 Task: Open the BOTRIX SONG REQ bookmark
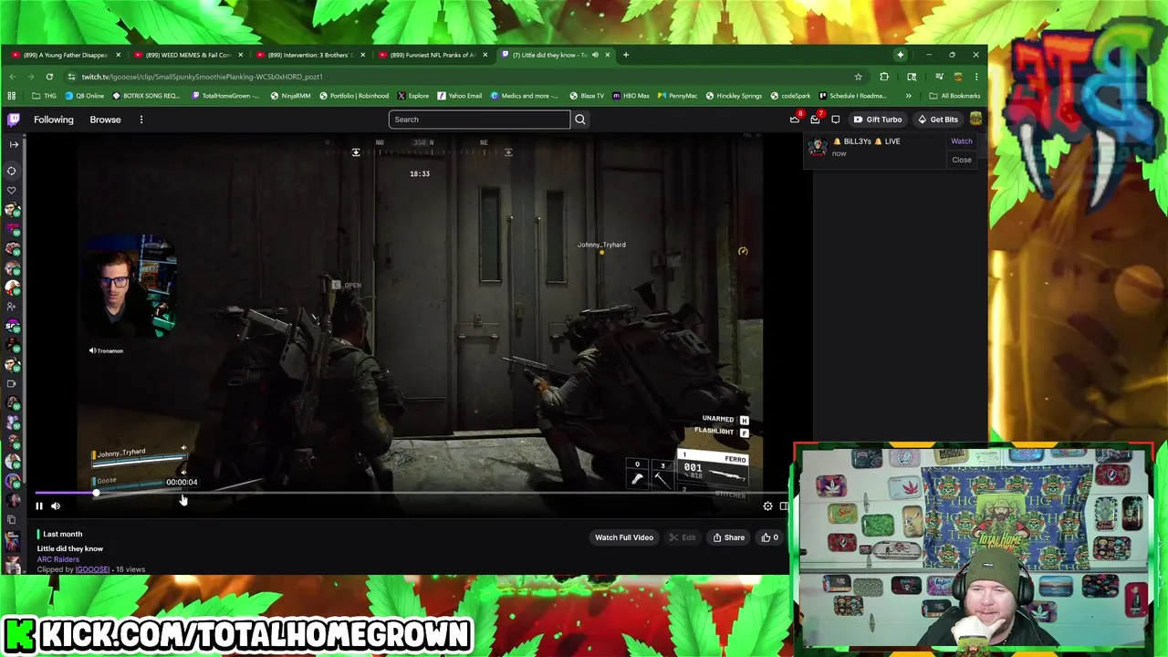coord(146,96)
